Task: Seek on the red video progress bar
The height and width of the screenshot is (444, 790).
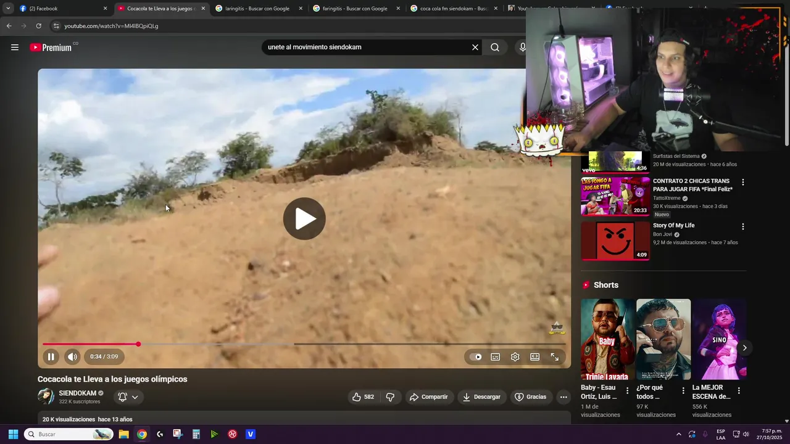Action: tap(304, 344)
